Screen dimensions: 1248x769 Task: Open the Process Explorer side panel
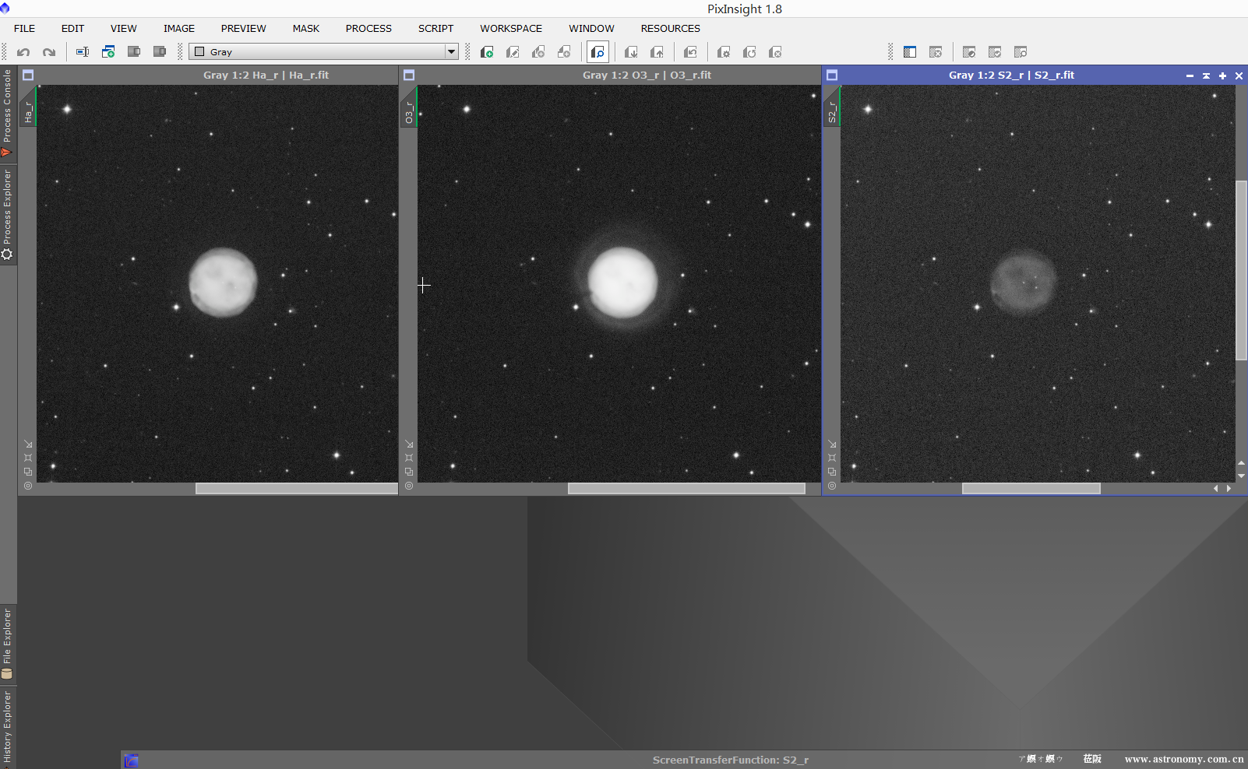[x=8, y=215]
